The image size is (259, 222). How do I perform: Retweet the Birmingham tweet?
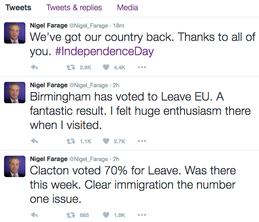(x=71, y=141)
